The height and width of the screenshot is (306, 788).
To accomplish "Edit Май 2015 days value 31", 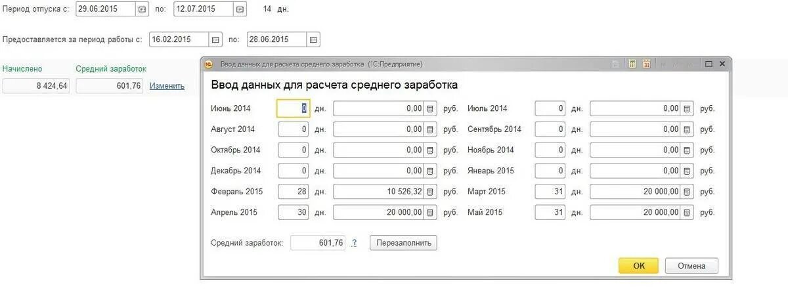I will point(550,213).
